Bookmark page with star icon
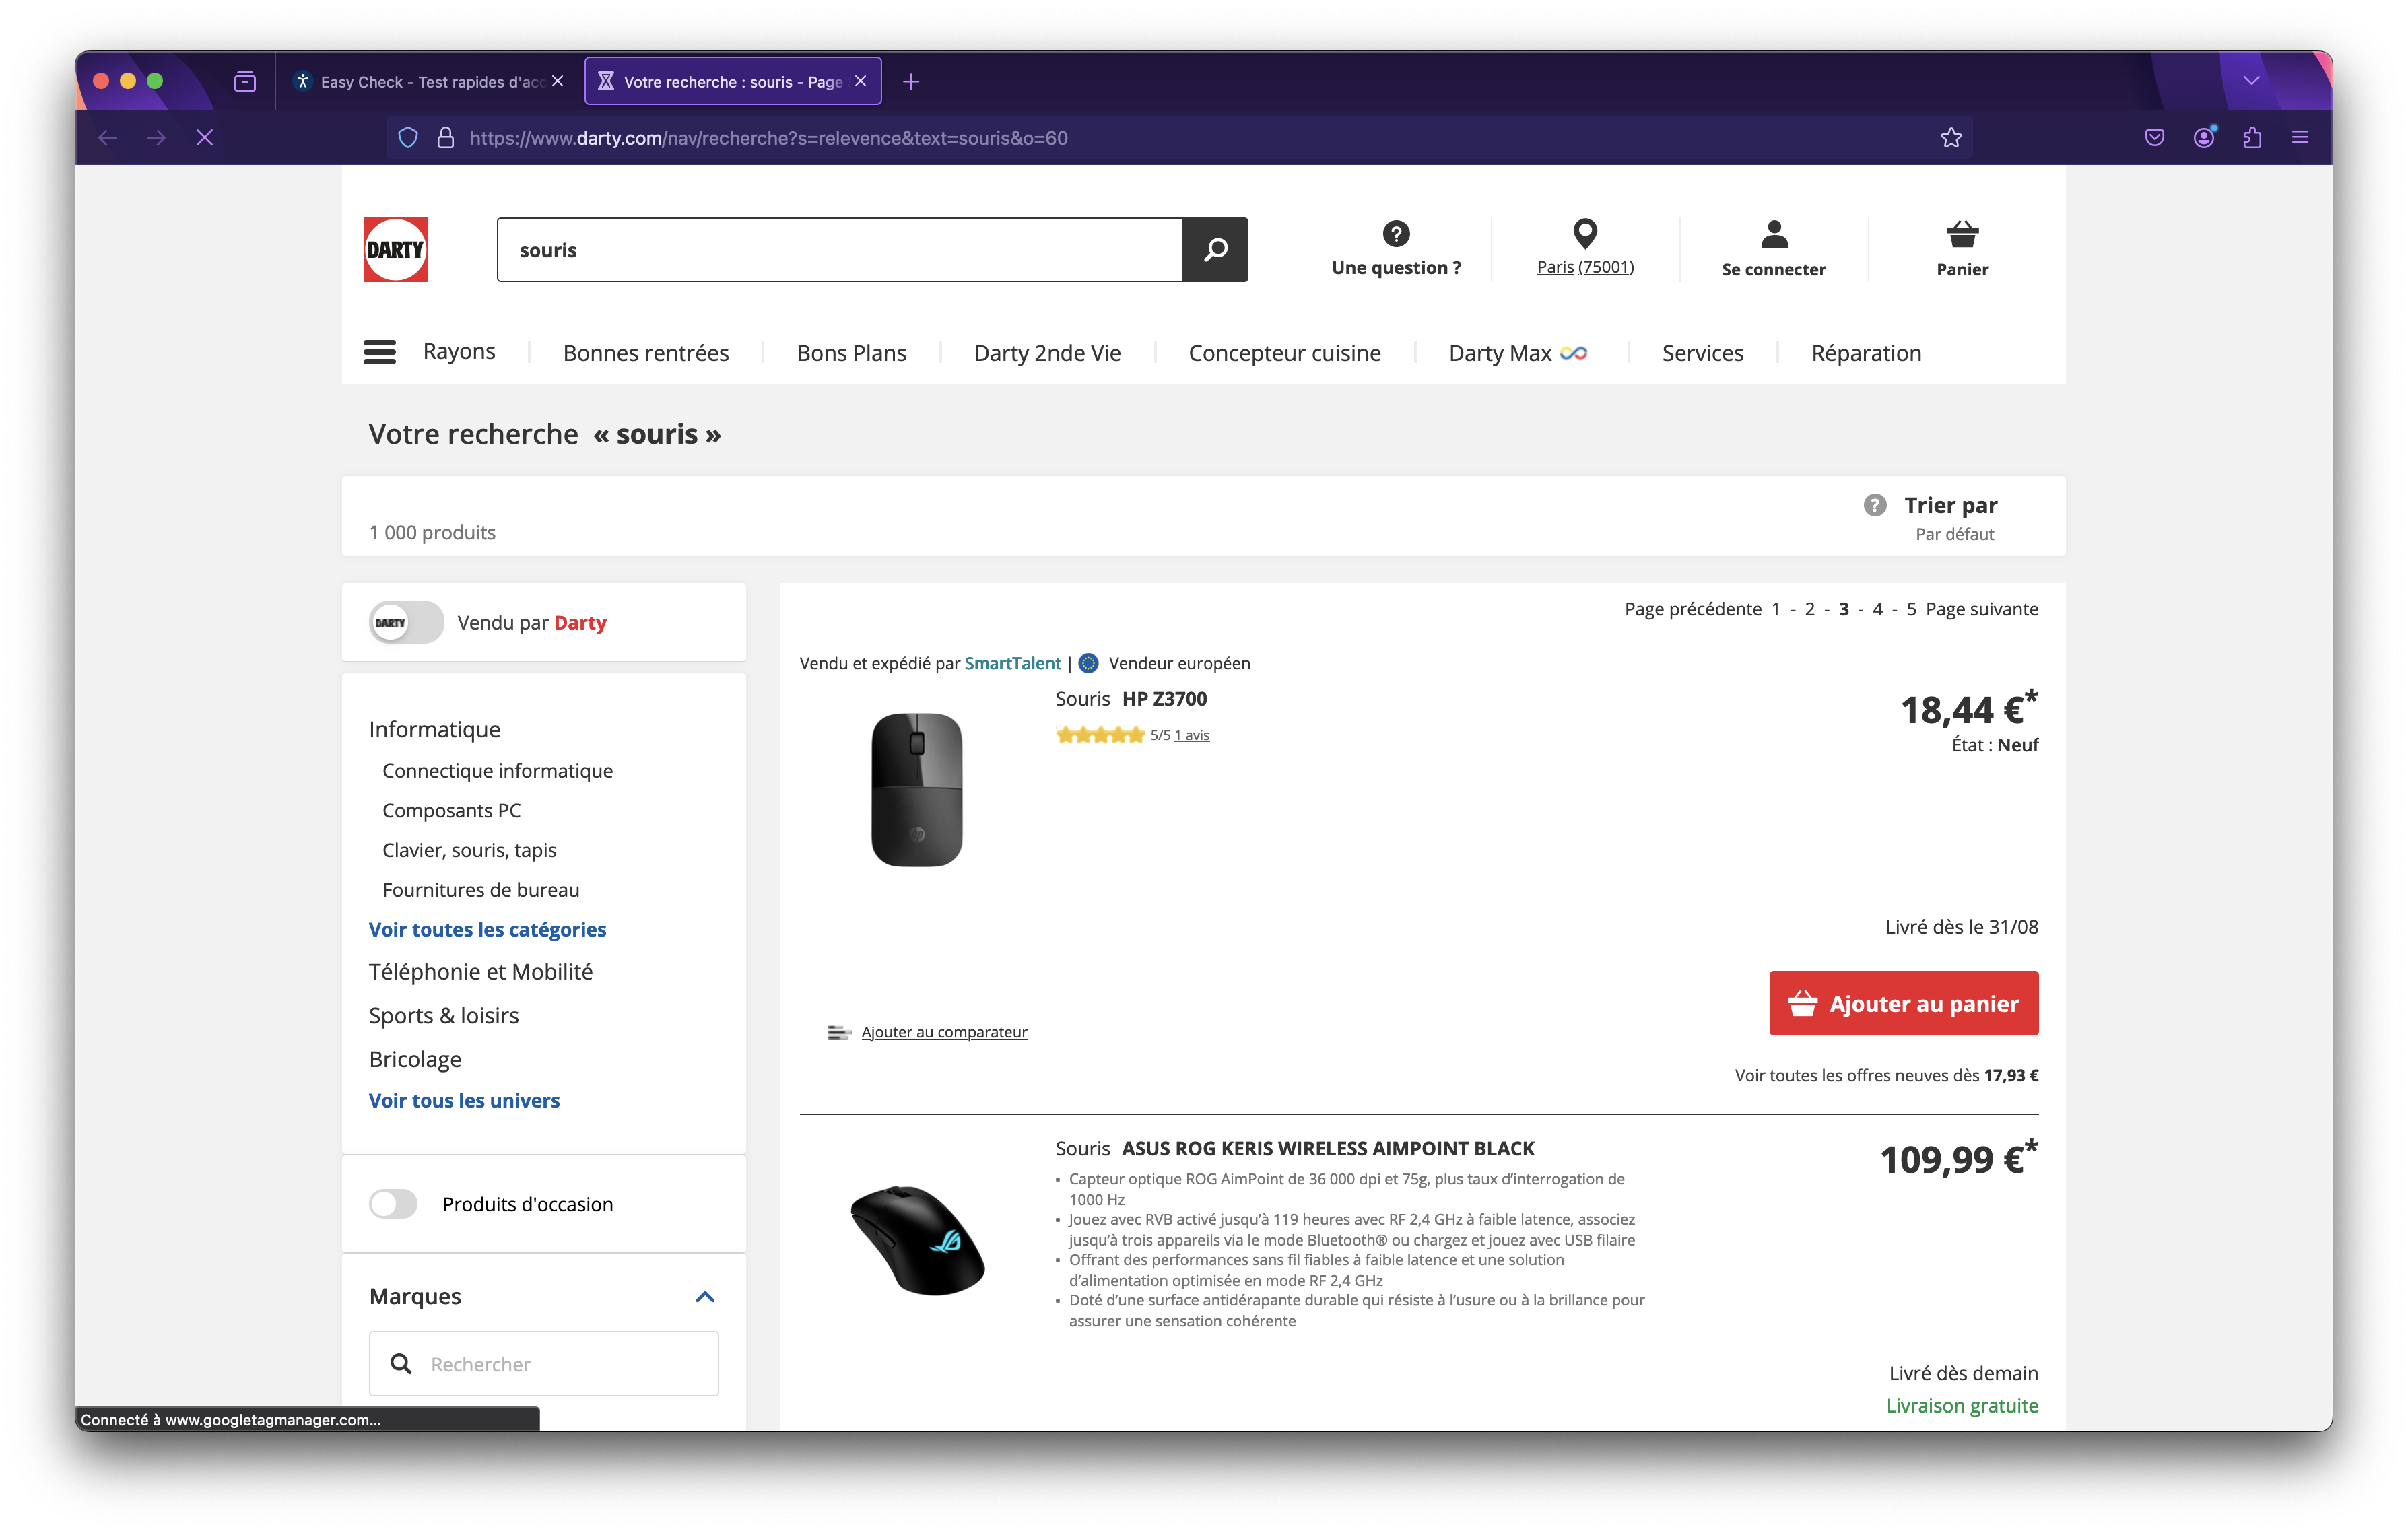The height and width of the screenshot is (1531, 2408). point(1951,138)
